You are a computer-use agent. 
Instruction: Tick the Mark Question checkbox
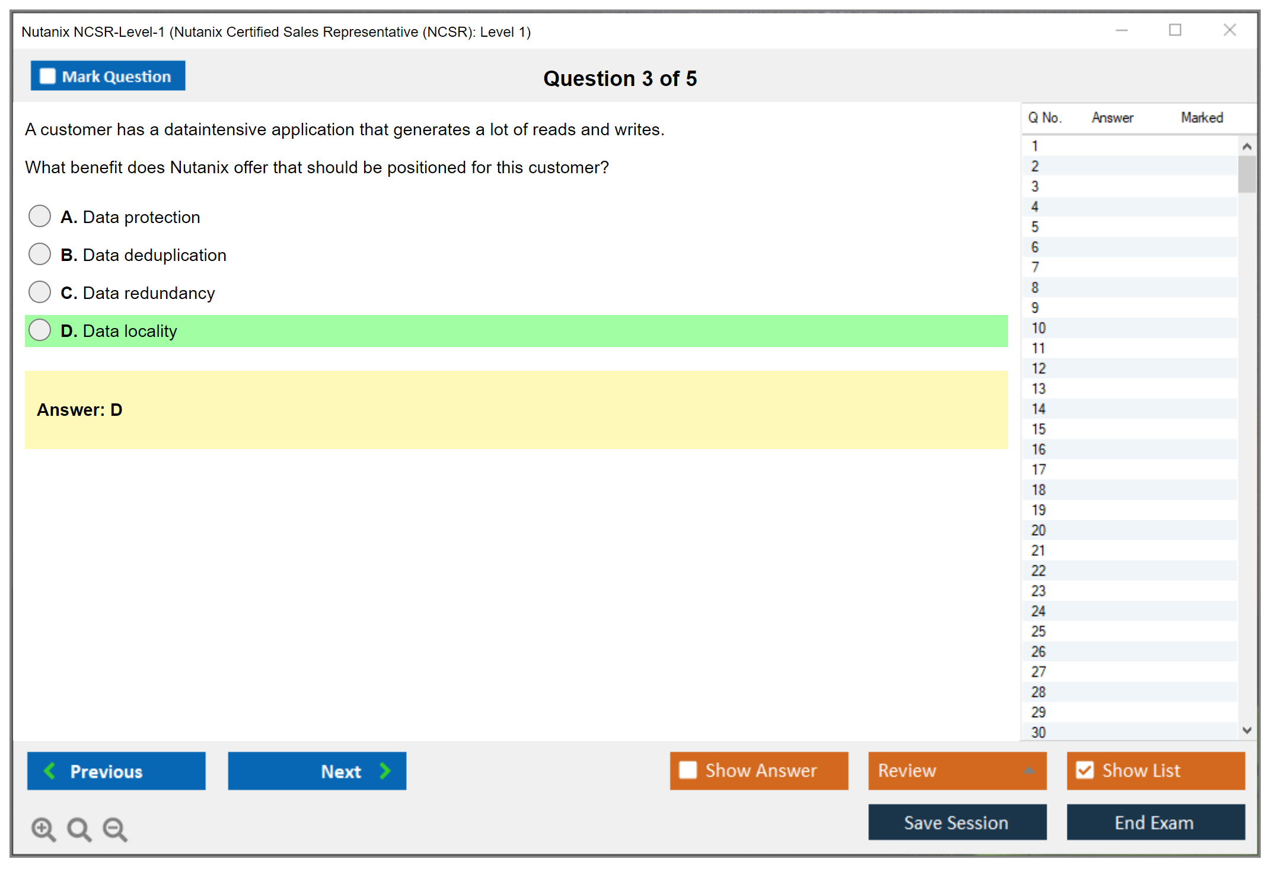tap(47, 76)
